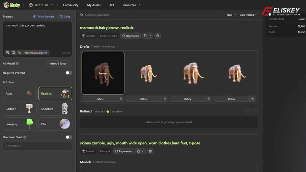
Task: Delete the skinny zombie generation with the trash icon
Action: (150, 151)
